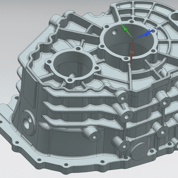Pick the bottom bolt hole of the large bore flange
The height and width of the screenshot is (178, 178).
tap(126, 59)
